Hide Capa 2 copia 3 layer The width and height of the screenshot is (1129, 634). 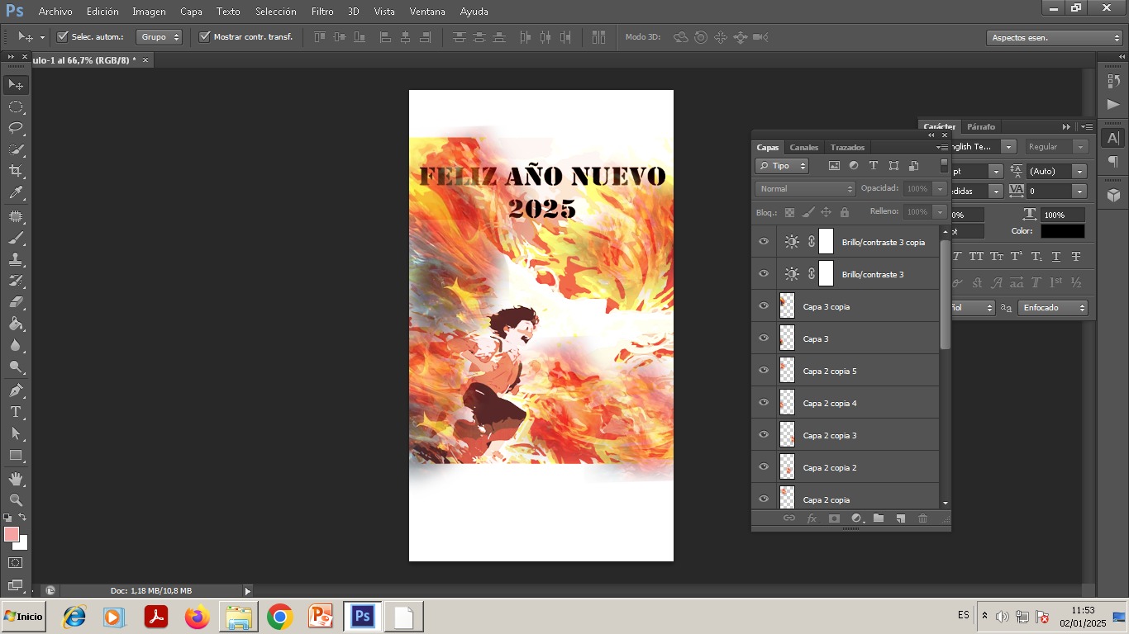pyautogui.click(x=764, y=435)
